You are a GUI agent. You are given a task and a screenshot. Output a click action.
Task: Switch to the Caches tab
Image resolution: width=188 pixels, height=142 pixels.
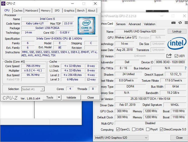pyautogui.click(x=18, y=11)
